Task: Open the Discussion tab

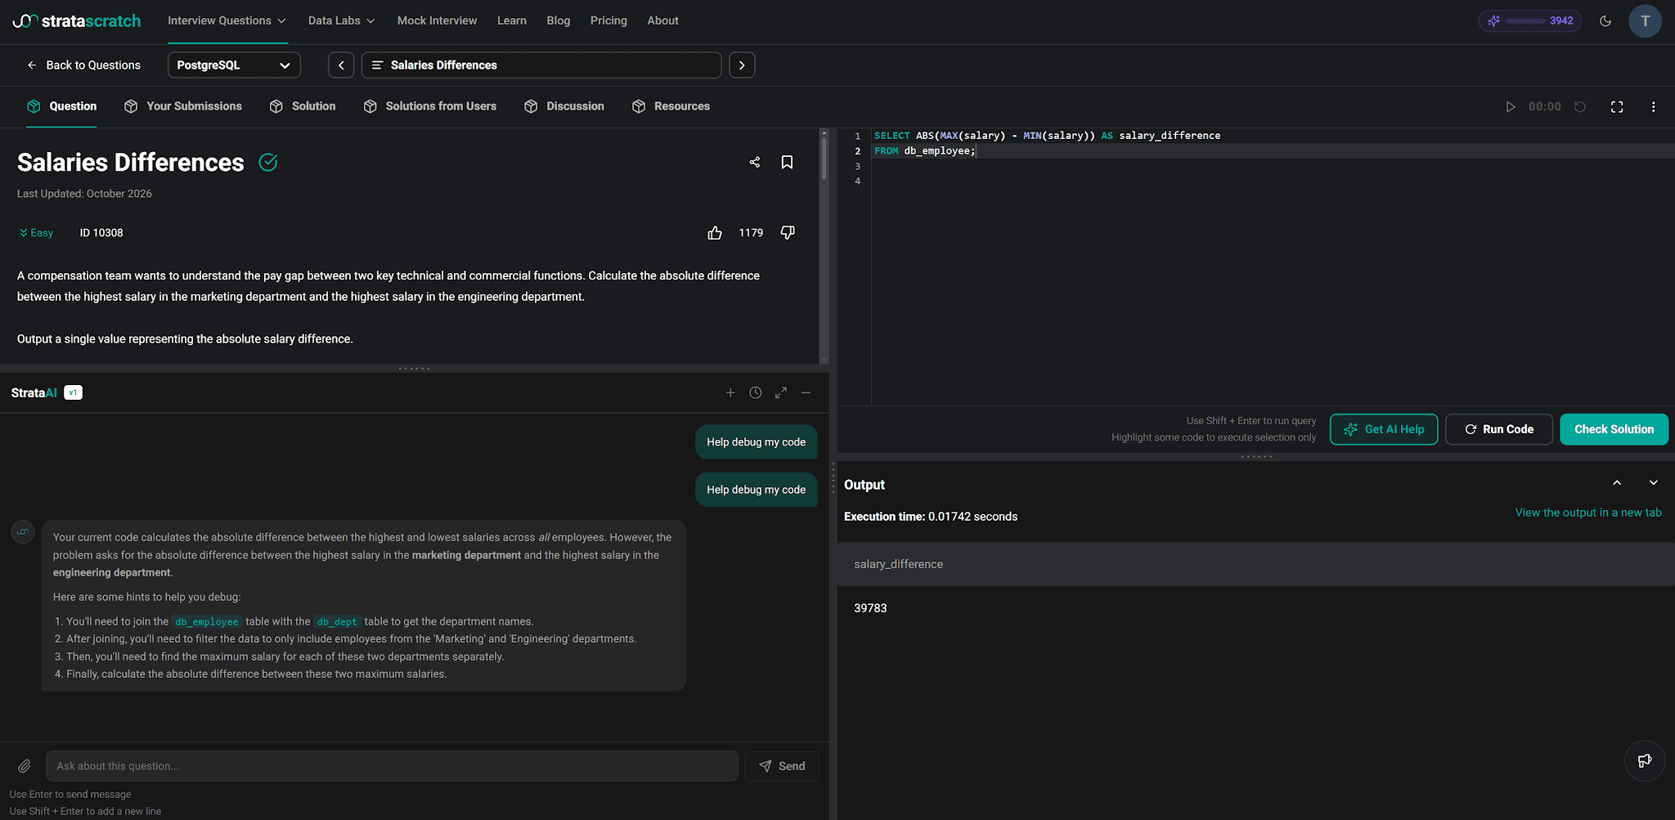Action: tap(564, 106)
